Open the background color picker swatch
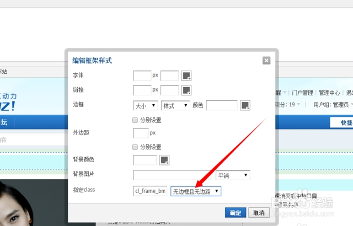353x226 pixels. pyautogui.click(x=164, y=160)
